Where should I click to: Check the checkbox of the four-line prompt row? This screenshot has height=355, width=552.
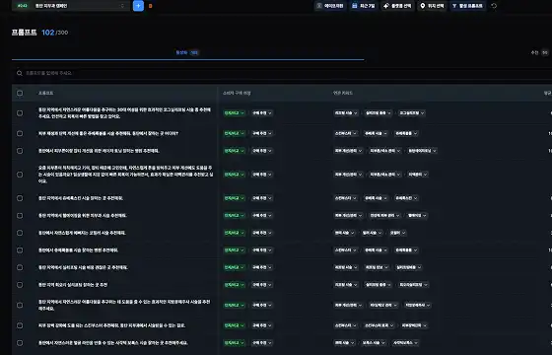tap(20, 175)
